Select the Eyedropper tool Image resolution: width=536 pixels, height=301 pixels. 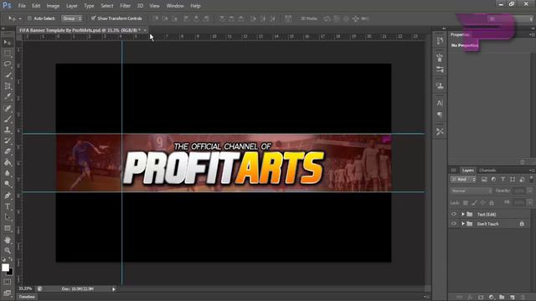click(x=8, y=97)
